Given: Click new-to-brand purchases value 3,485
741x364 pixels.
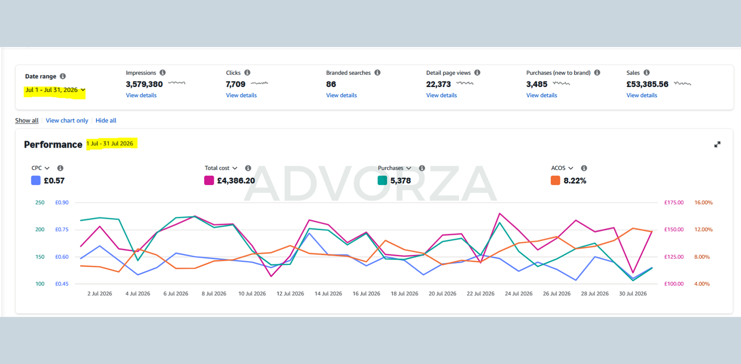Looking at the screenshot, I should click(x=537, y=84).
